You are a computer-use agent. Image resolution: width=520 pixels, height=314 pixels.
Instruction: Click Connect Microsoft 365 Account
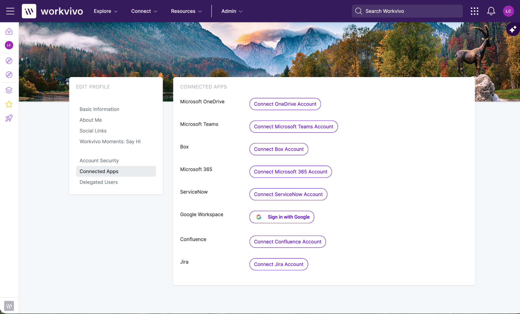click(290, 172)
